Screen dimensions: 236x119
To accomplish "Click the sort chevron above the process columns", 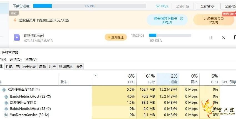I will [x=96, y=75].
